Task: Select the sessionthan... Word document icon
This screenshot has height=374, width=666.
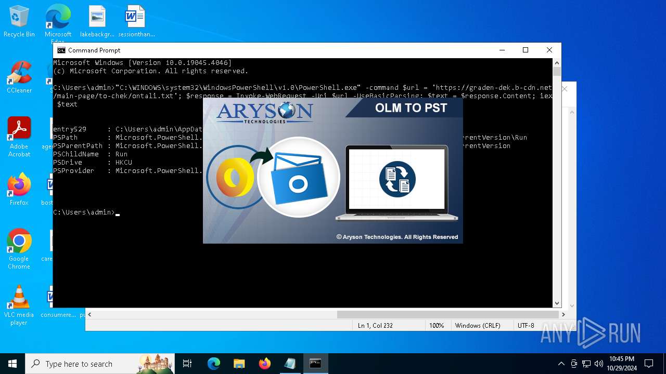Action: [x=136, y=22]
